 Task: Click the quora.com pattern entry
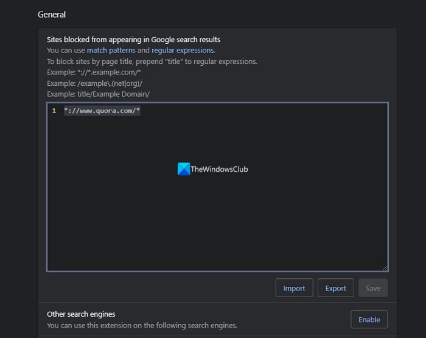(x=102, y=111)
